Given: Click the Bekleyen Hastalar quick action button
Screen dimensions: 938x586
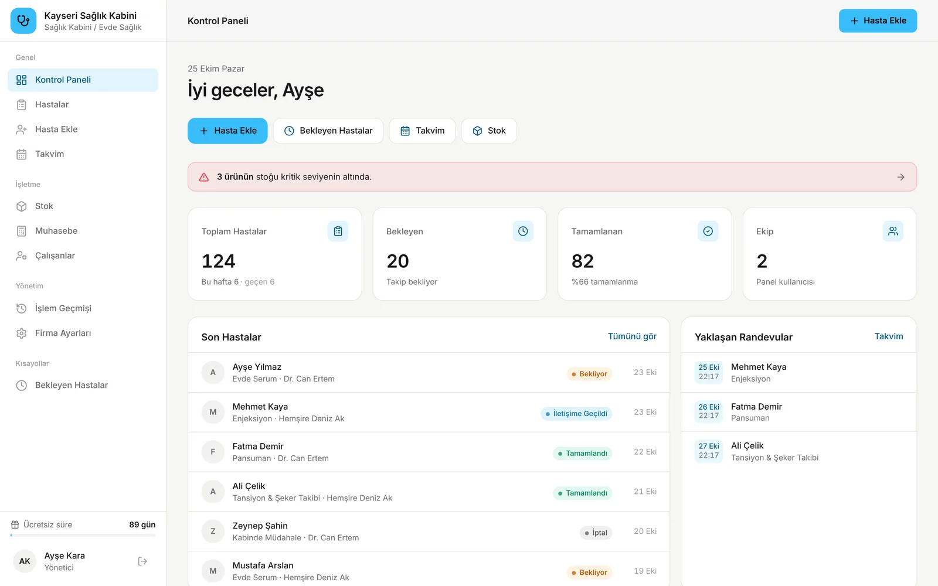Looking at the screenshot, I should coord(328,131).
